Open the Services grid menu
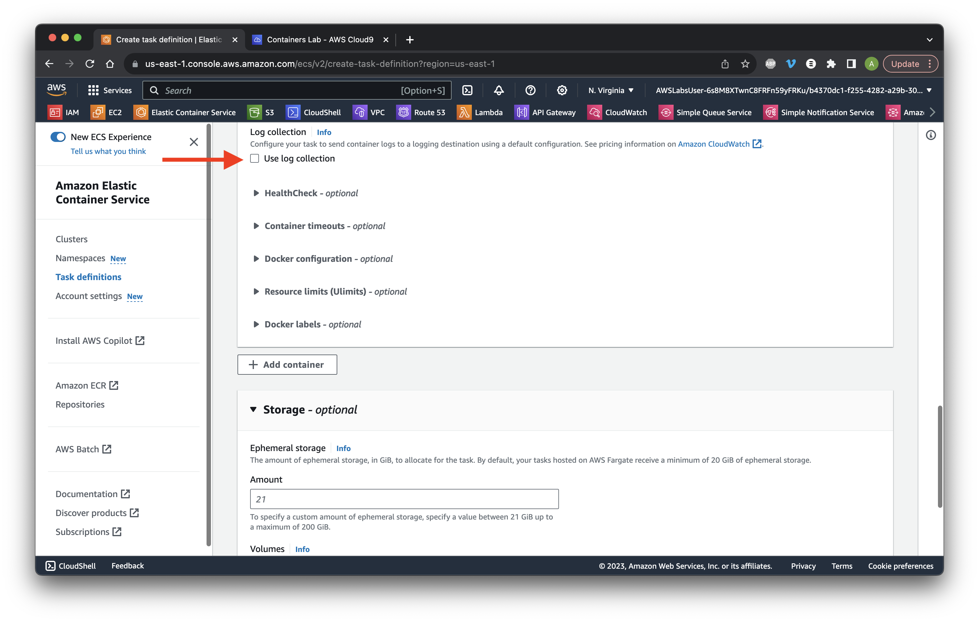 [x=110, y=90]
